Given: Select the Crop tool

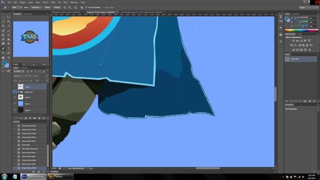Looking at the screenshot, I should 3,26.
